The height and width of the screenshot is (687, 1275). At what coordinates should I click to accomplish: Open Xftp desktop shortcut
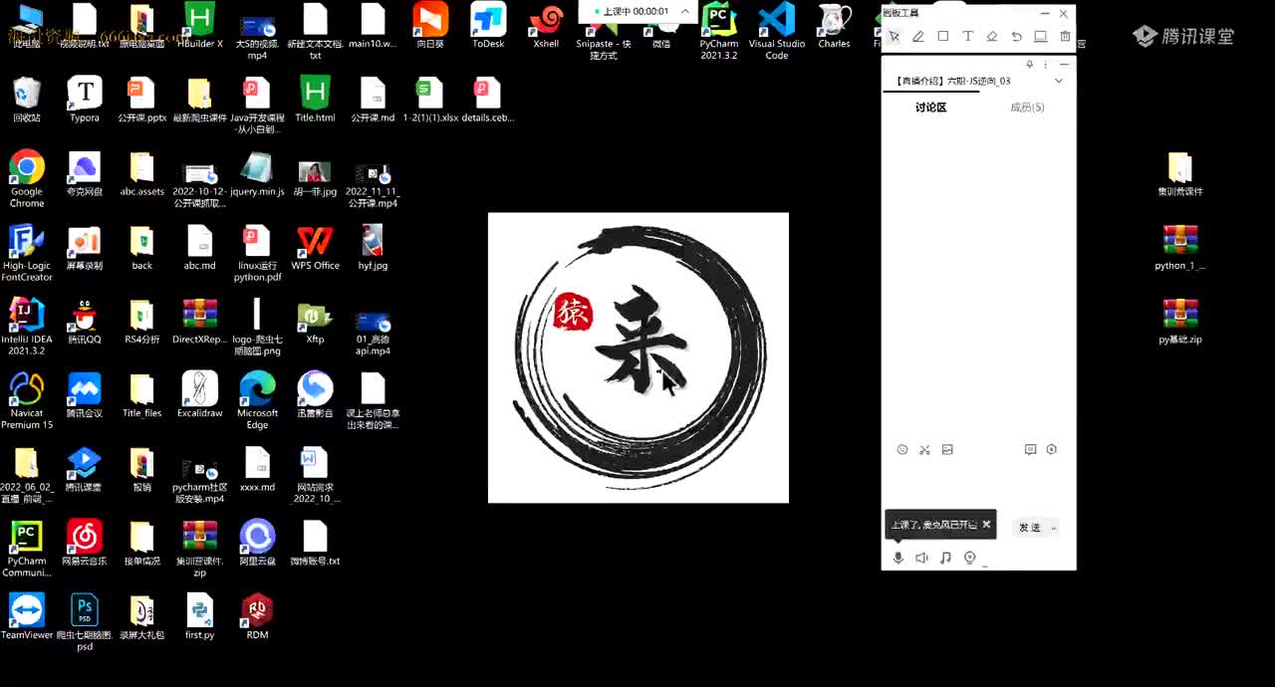point(315,322)
